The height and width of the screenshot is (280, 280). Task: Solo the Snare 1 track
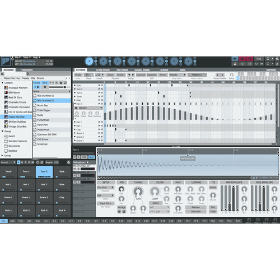(x=102, y=141)
